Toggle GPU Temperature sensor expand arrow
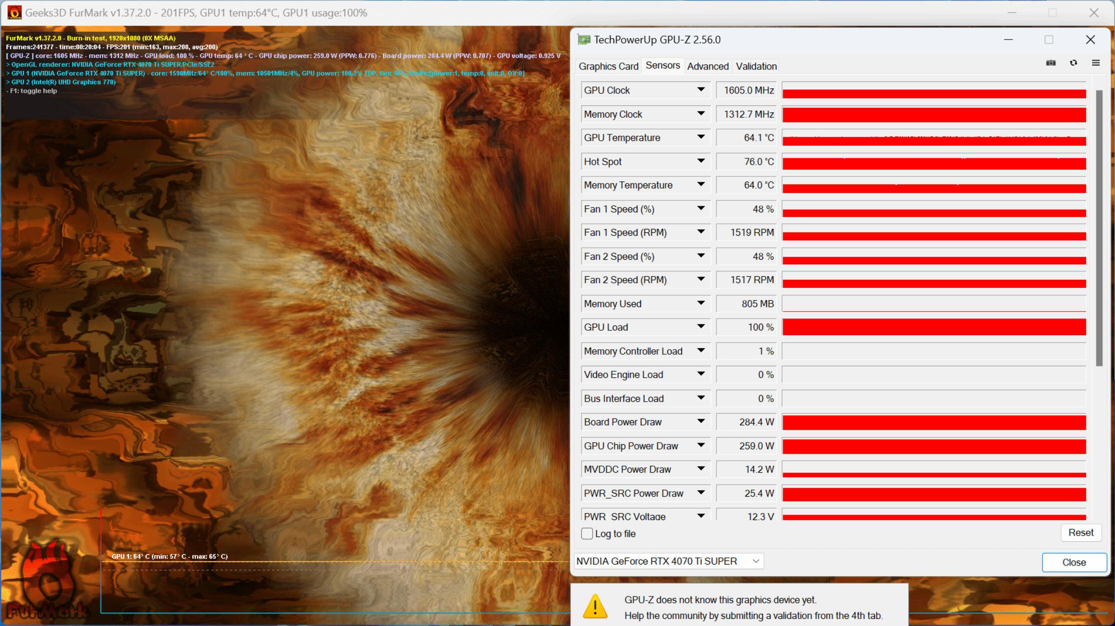1115x626 pixels. coord(701,138)
